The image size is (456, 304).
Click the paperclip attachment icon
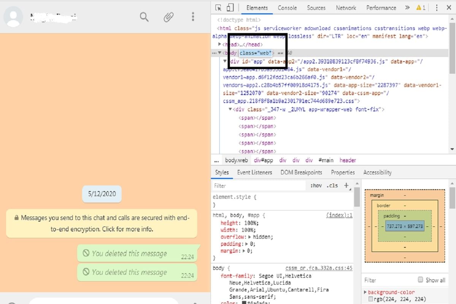coord(168,17)
